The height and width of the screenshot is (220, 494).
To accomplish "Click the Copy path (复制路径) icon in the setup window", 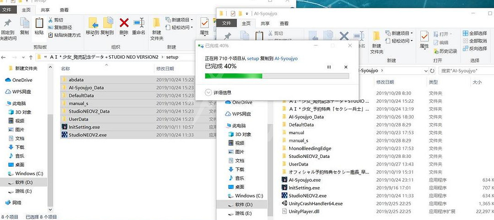I will pyautogui.click(x=50, y=27).
